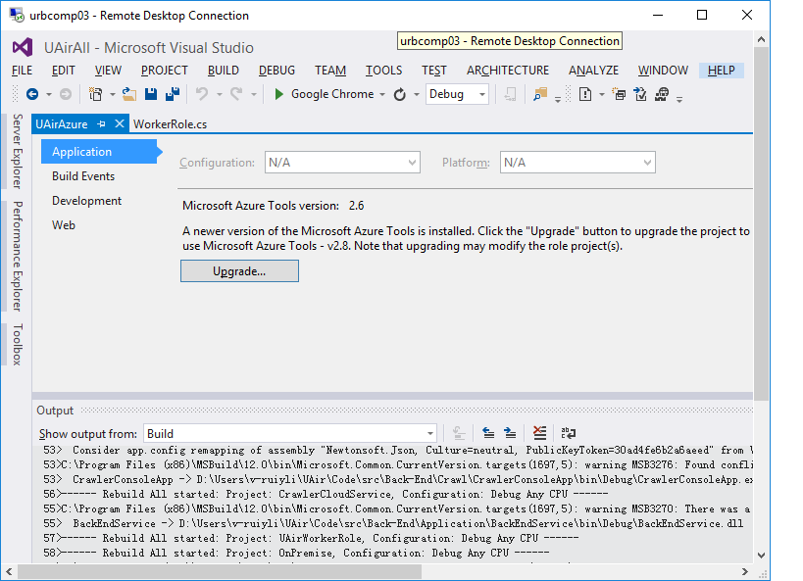This screenshot has width=803, height=581.
Task: Open the Debug configuration dropdown
Action: (x=482, y=94)
